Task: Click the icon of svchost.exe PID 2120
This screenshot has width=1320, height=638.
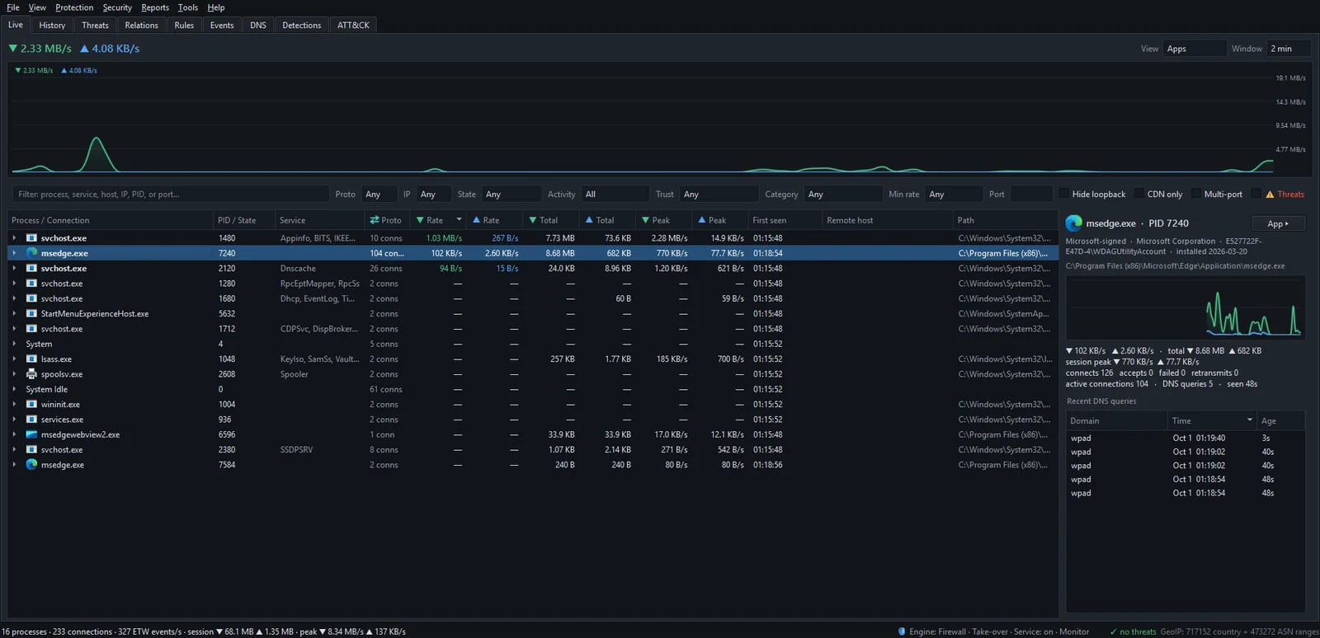Action: (31, 269)
